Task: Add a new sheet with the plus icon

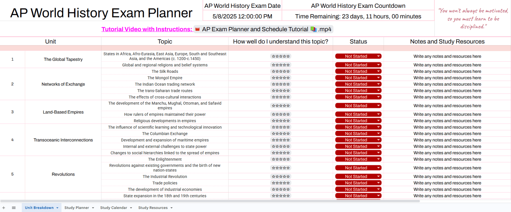Action: tap(4, 208)
